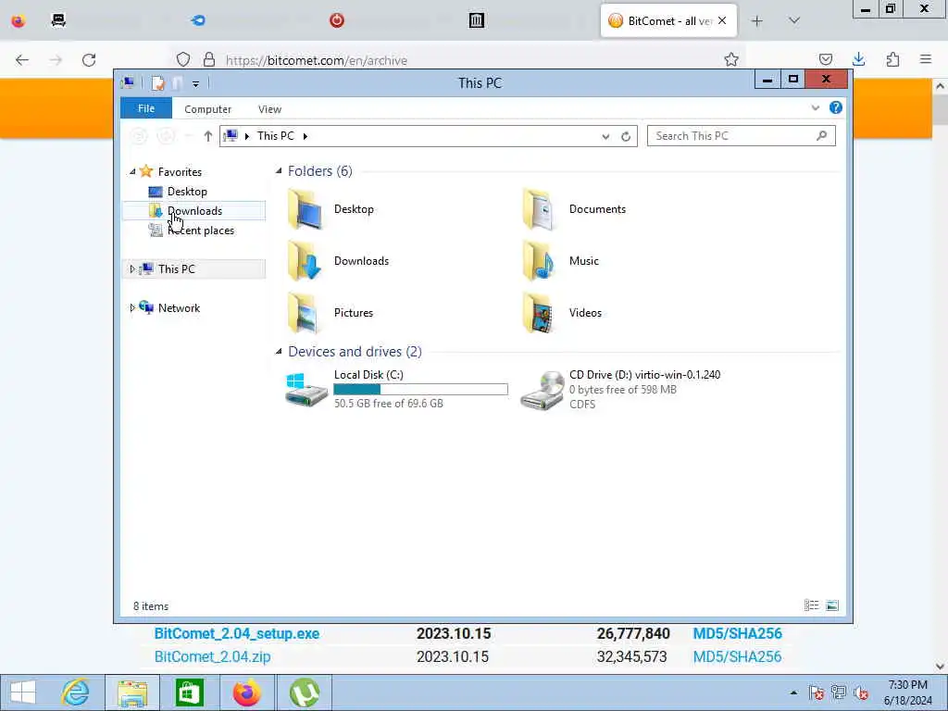
Task: Open Quick Access Toolbar customize dropdown
Action: [x=195, y=83]
